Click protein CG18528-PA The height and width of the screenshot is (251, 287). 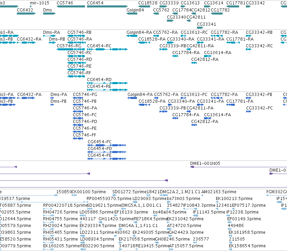144,105
